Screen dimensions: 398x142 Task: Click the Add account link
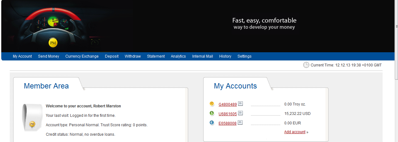pyautogui.click(x=295, y=132)
